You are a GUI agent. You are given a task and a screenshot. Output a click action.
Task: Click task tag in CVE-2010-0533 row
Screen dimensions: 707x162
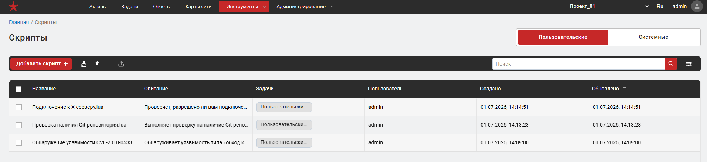[284, 142]
